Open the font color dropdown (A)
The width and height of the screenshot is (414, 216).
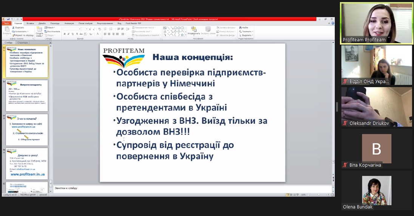98,34
